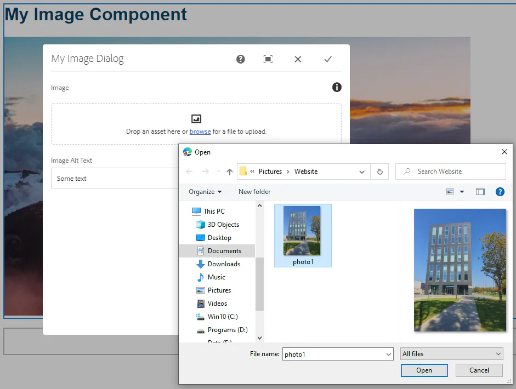Close the Open file dialog

click(504, 152)
